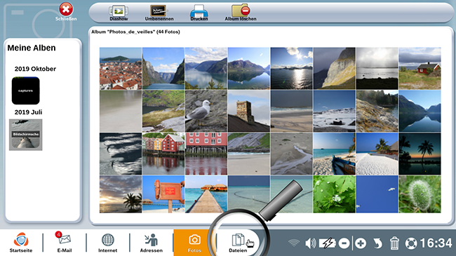Viewport: 456px width, 256px height.
Task: Mute the speaker volume icon
Action: click(311, 243)
